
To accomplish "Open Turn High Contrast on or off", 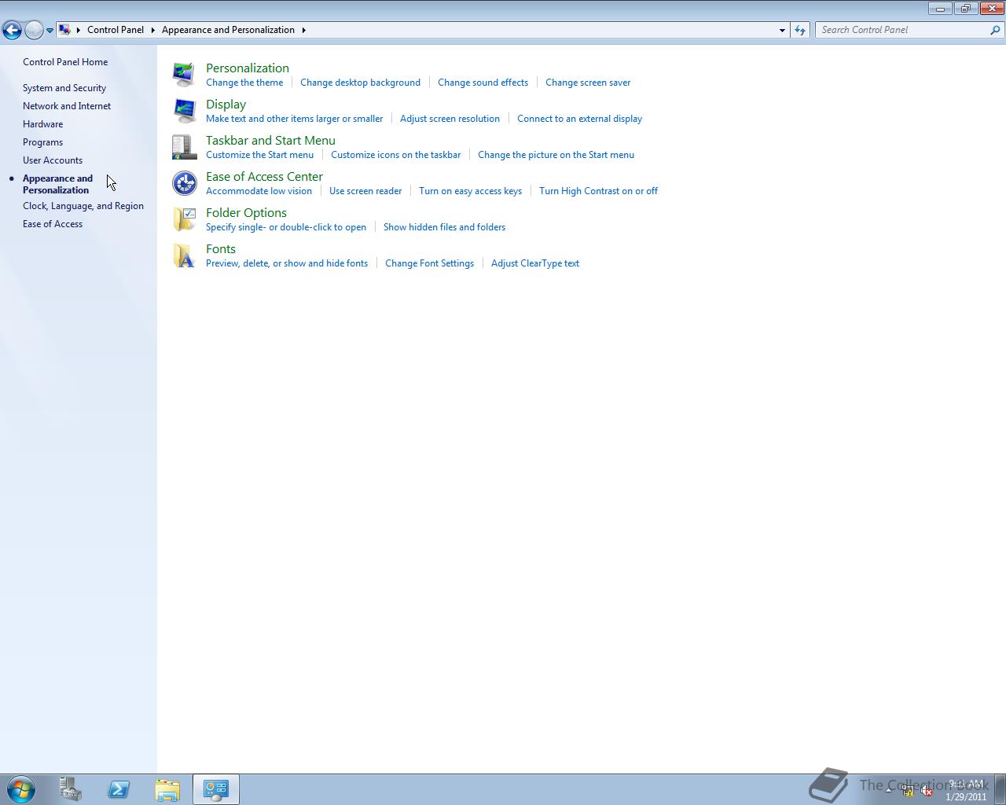I will tap(599, 190).
